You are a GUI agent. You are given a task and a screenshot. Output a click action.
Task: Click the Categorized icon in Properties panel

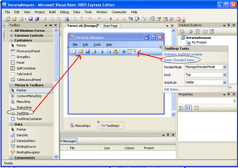coord(182,108)
